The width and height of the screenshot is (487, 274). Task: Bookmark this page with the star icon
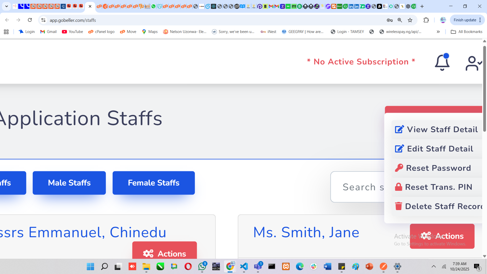(x=410, y=20)
